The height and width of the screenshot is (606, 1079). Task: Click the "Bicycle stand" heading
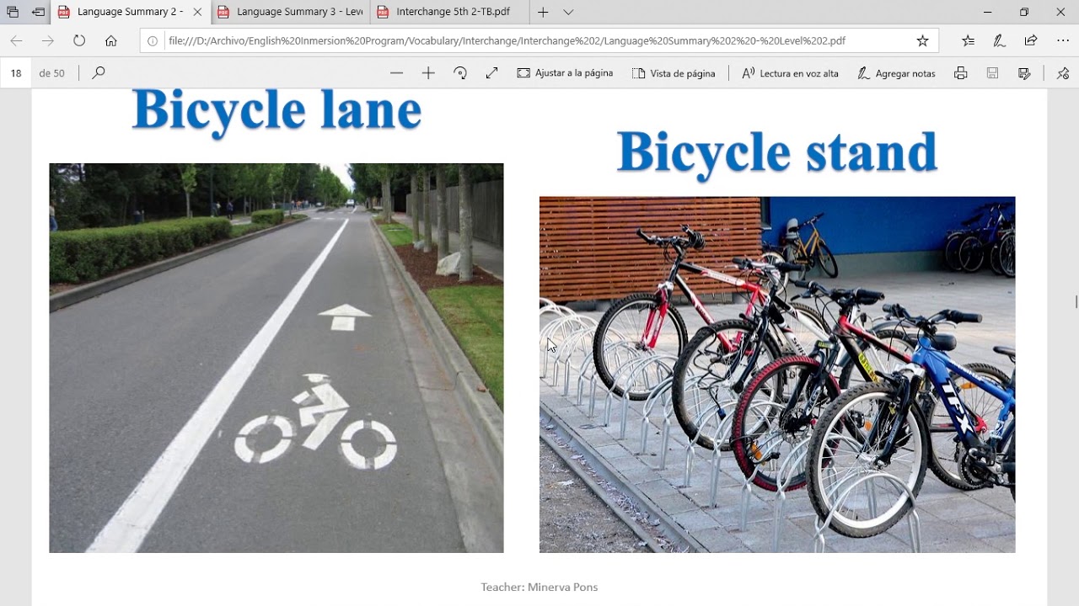pos(777,153)
